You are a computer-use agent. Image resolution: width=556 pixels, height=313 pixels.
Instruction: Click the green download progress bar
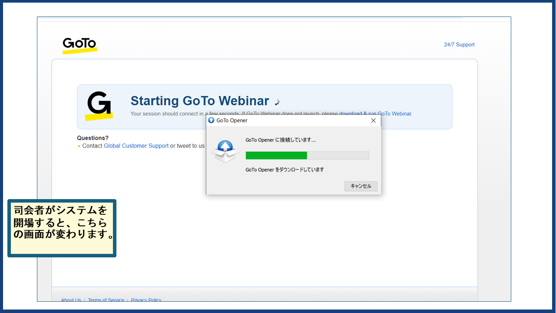(x=307, y=156)
